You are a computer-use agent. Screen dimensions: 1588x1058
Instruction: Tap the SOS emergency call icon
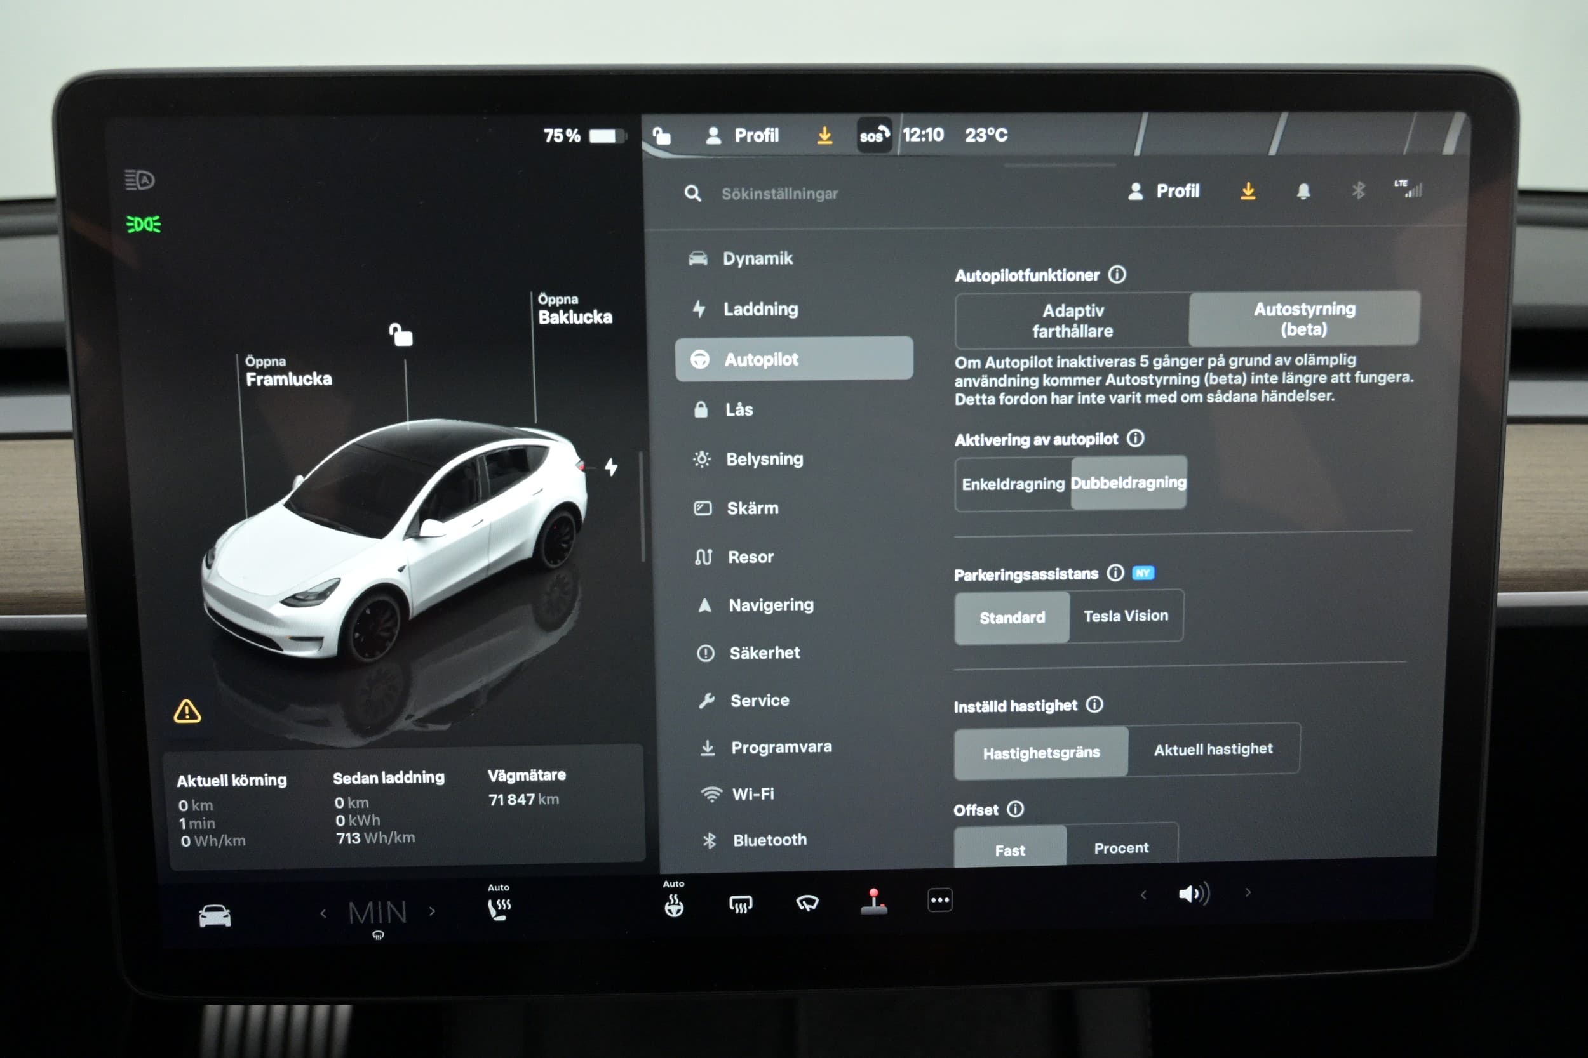873,135
